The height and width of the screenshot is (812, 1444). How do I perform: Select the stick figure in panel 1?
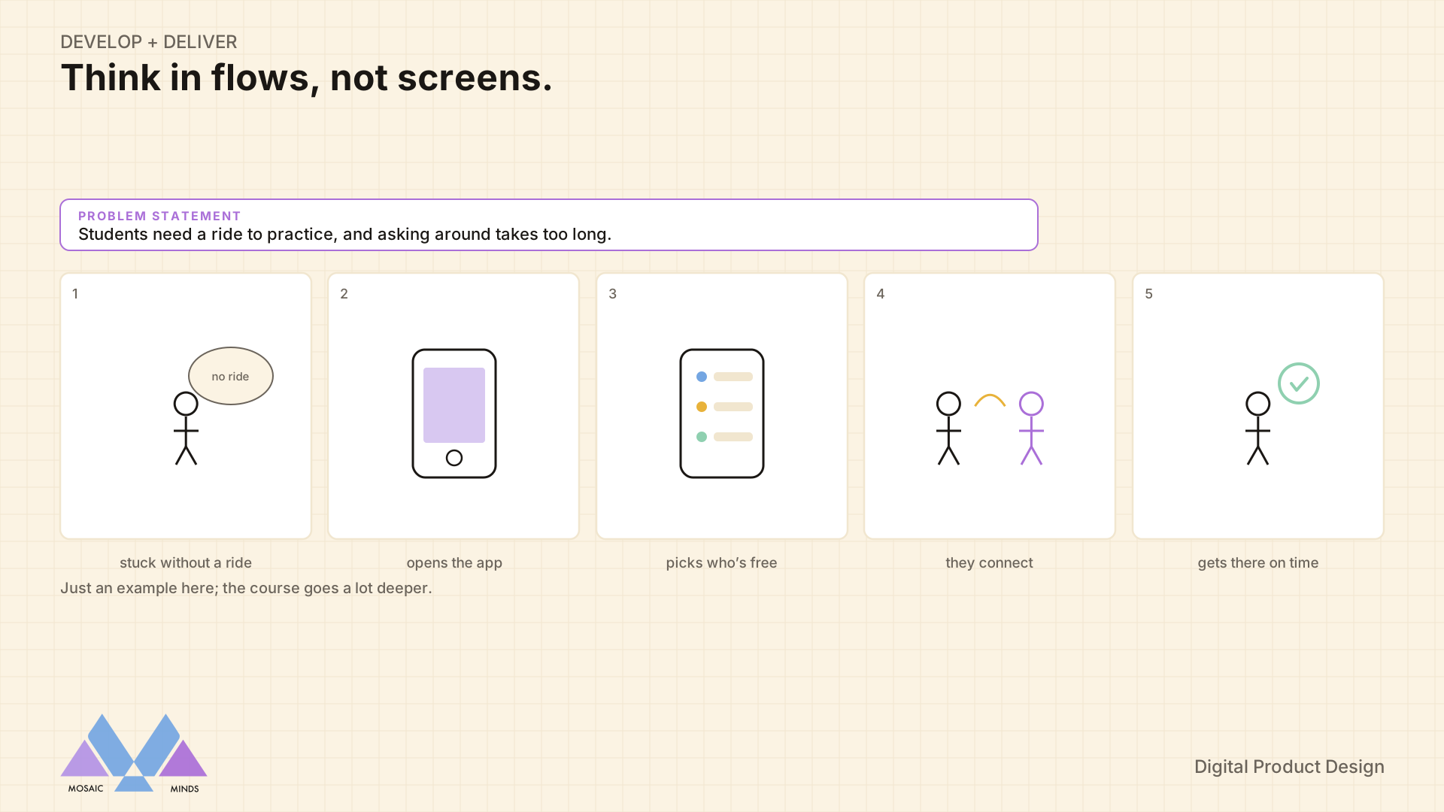186,428
